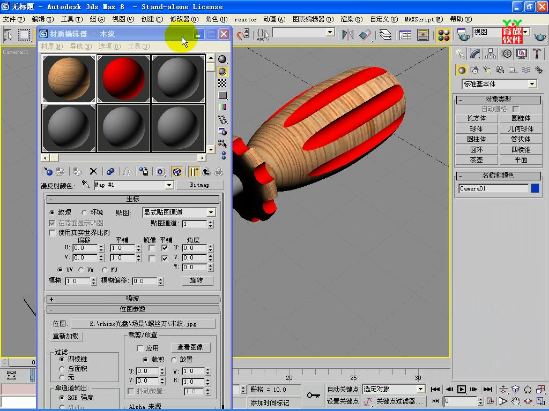Click the 重新加载 button

[66, 336]
